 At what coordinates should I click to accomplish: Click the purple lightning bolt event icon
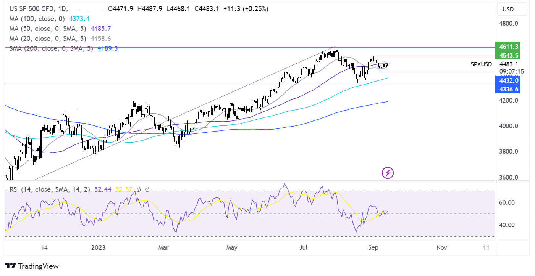point(388,173)
